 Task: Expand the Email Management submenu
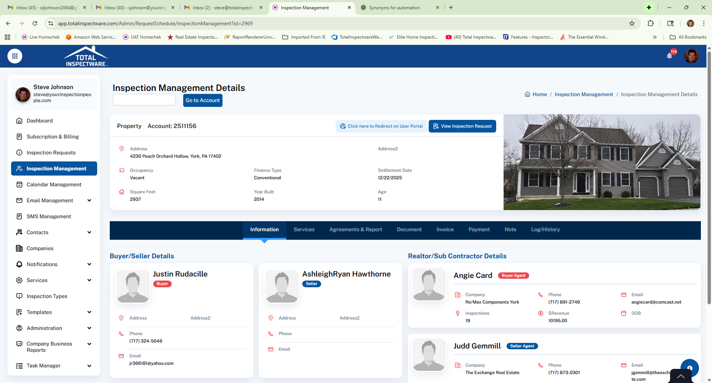(x=89, y=200)
